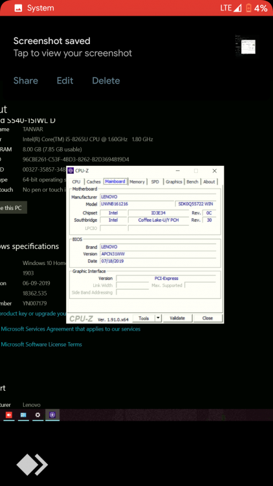Select the version 1903 text
Image resolution: width=273 pixels, height=486 pixels.
(x=28, y=273)
